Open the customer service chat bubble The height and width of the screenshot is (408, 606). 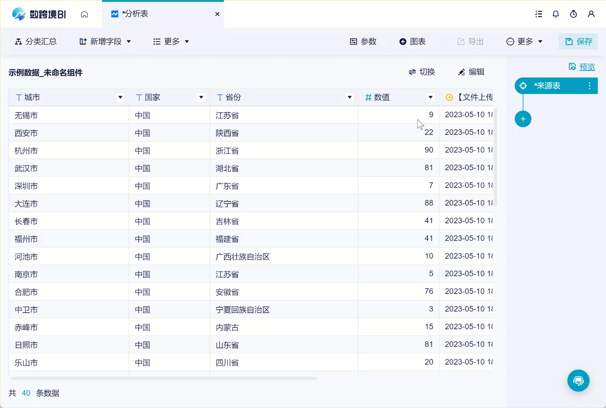(x=578, y=381)
